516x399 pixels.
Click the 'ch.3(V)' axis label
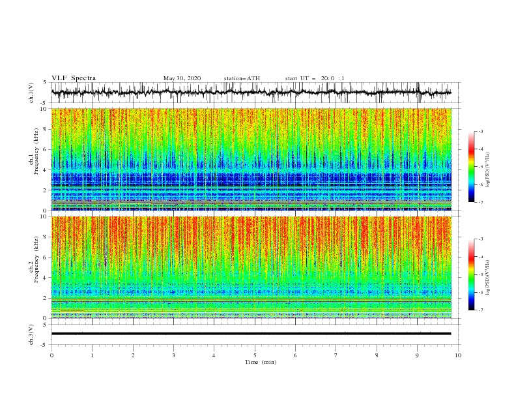[31, 335]
